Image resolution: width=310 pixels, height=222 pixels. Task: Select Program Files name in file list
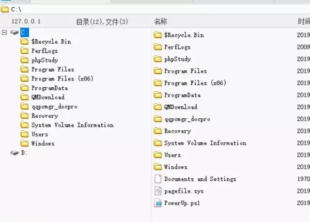point(186,71)
